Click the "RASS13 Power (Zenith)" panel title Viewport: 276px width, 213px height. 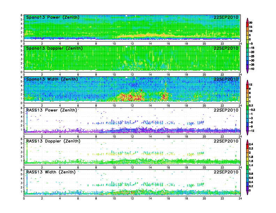[x=52, y=110]
